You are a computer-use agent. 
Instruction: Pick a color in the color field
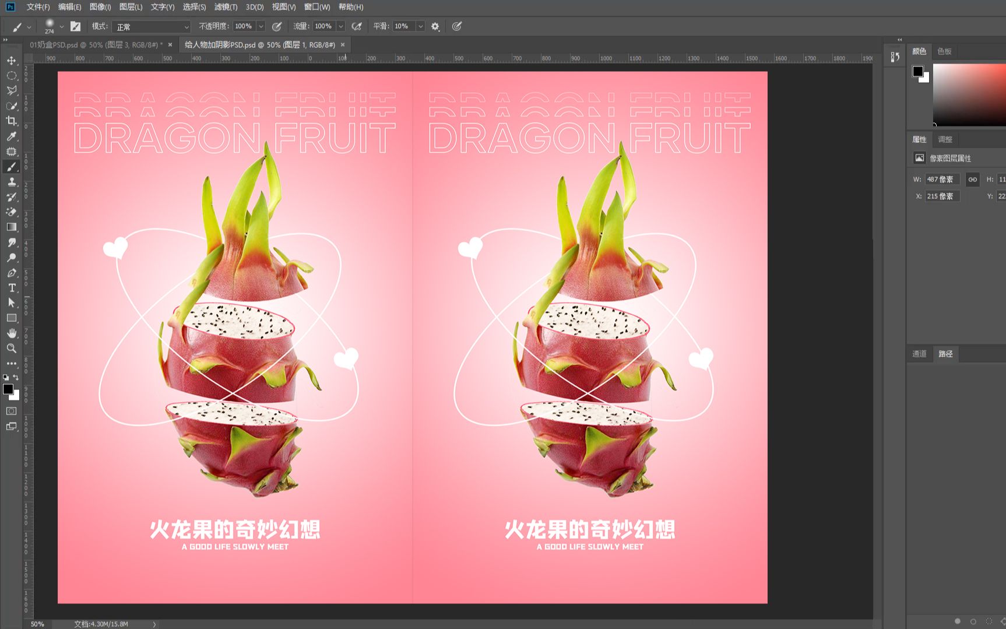[x=969, y=94]
